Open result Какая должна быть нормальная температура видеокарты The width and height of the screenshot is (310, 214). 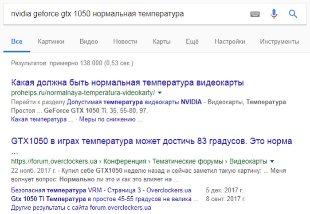pos(127,83)
